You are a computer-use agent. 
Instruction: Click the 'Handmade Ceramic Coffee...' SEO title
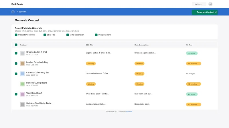click(98, 73)
